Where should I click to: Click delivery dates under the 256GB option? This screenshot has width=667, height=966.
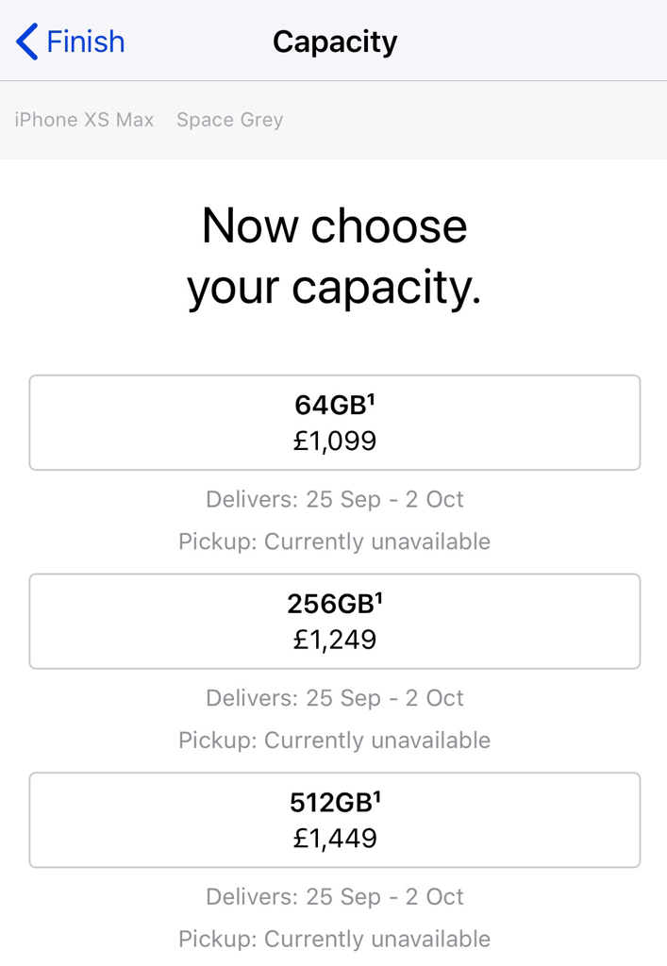coord(334,698)
